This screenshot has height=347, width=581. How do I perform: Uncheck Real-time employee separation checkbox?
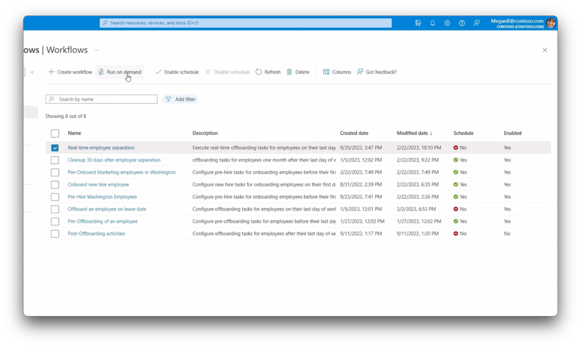(55, 148)
